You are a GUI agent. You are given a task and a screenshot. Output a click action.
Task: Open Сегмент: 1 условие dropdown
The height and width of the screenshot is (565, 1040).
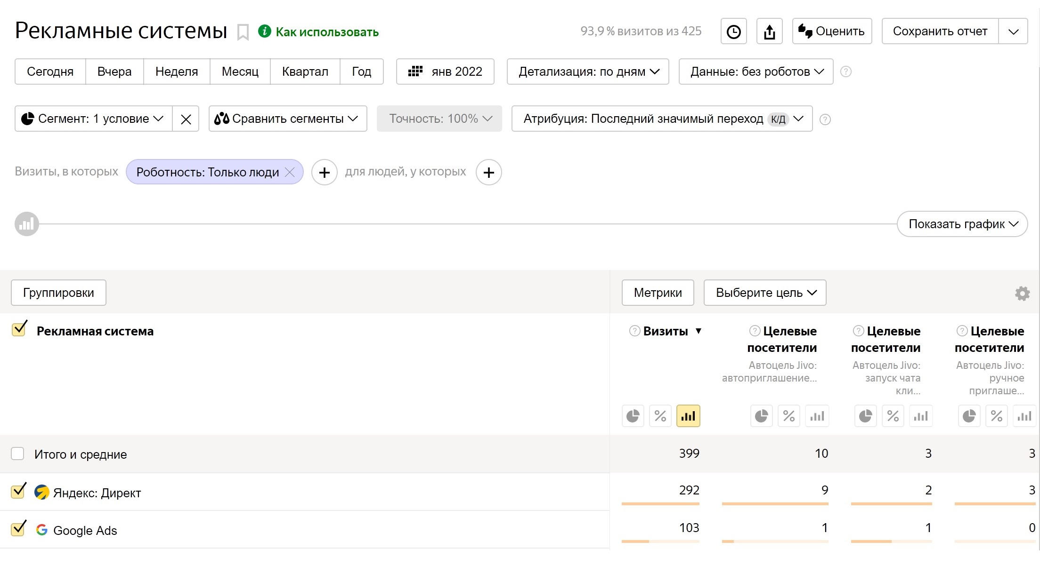pos(94,119)
